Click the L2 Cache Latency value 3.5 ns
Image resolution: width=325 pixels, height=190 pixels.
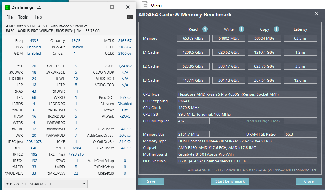click(300, 67)
